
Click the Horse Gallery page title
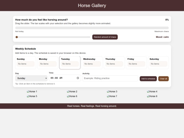tap(92, 5)
